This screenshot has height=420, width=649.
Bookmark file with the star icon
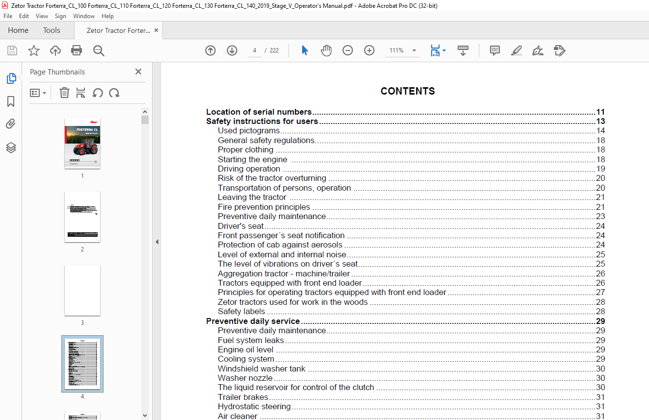tap(34, 50)
